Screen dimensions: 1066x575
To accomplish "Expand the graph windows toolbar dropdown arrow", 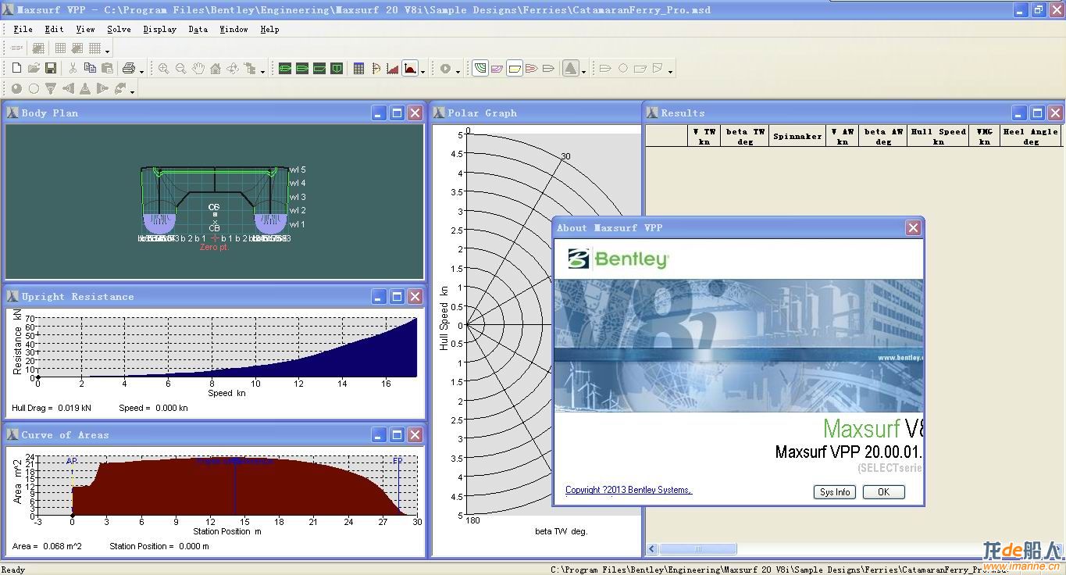I will [422, 71].
